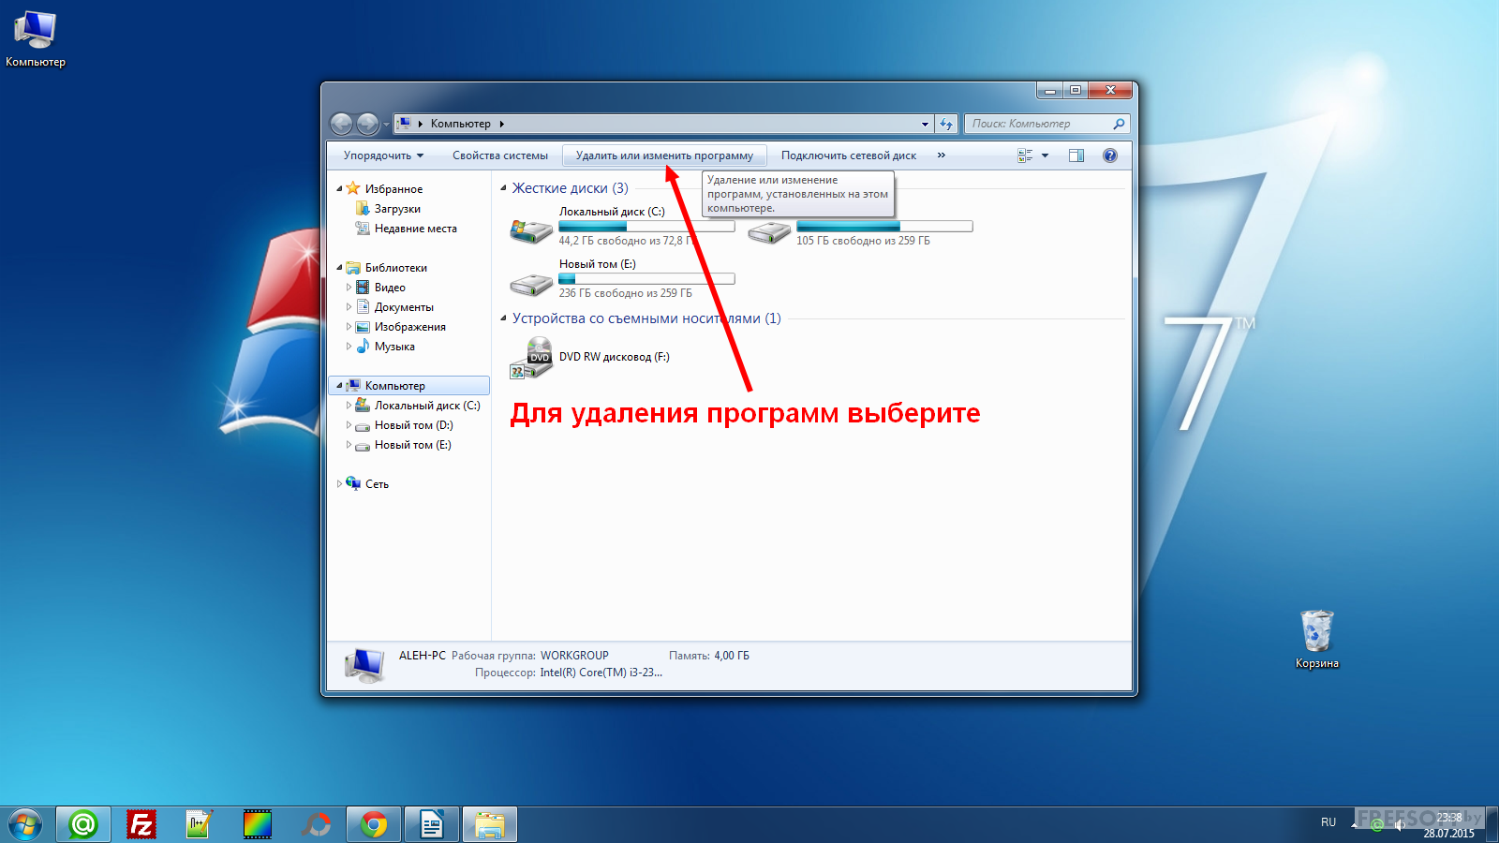Launch FileZilla from taskbar
The image size is (1499, 843).
point(141,825)
